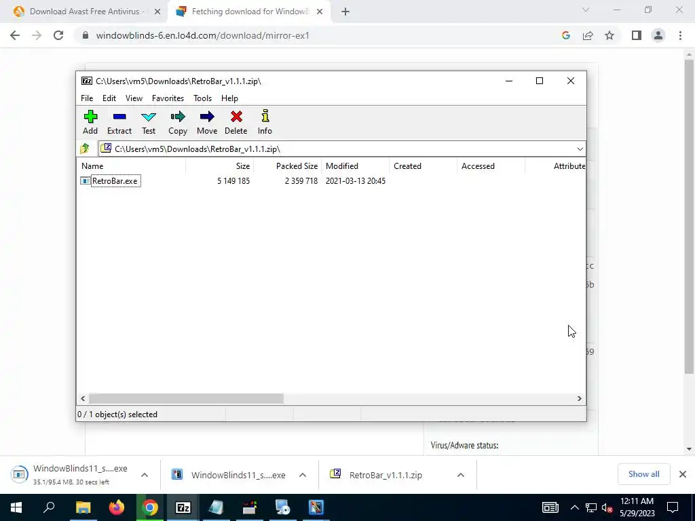This screenshot has width=695, height=521.
Task: Go up one folder level icon
Action: (85, 149)
